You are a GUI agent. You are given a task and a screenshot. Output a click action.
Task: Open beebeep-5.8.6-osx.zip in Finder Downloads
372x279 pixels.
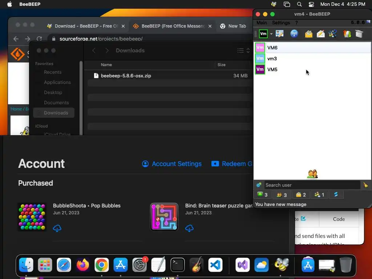click(126, 76)
